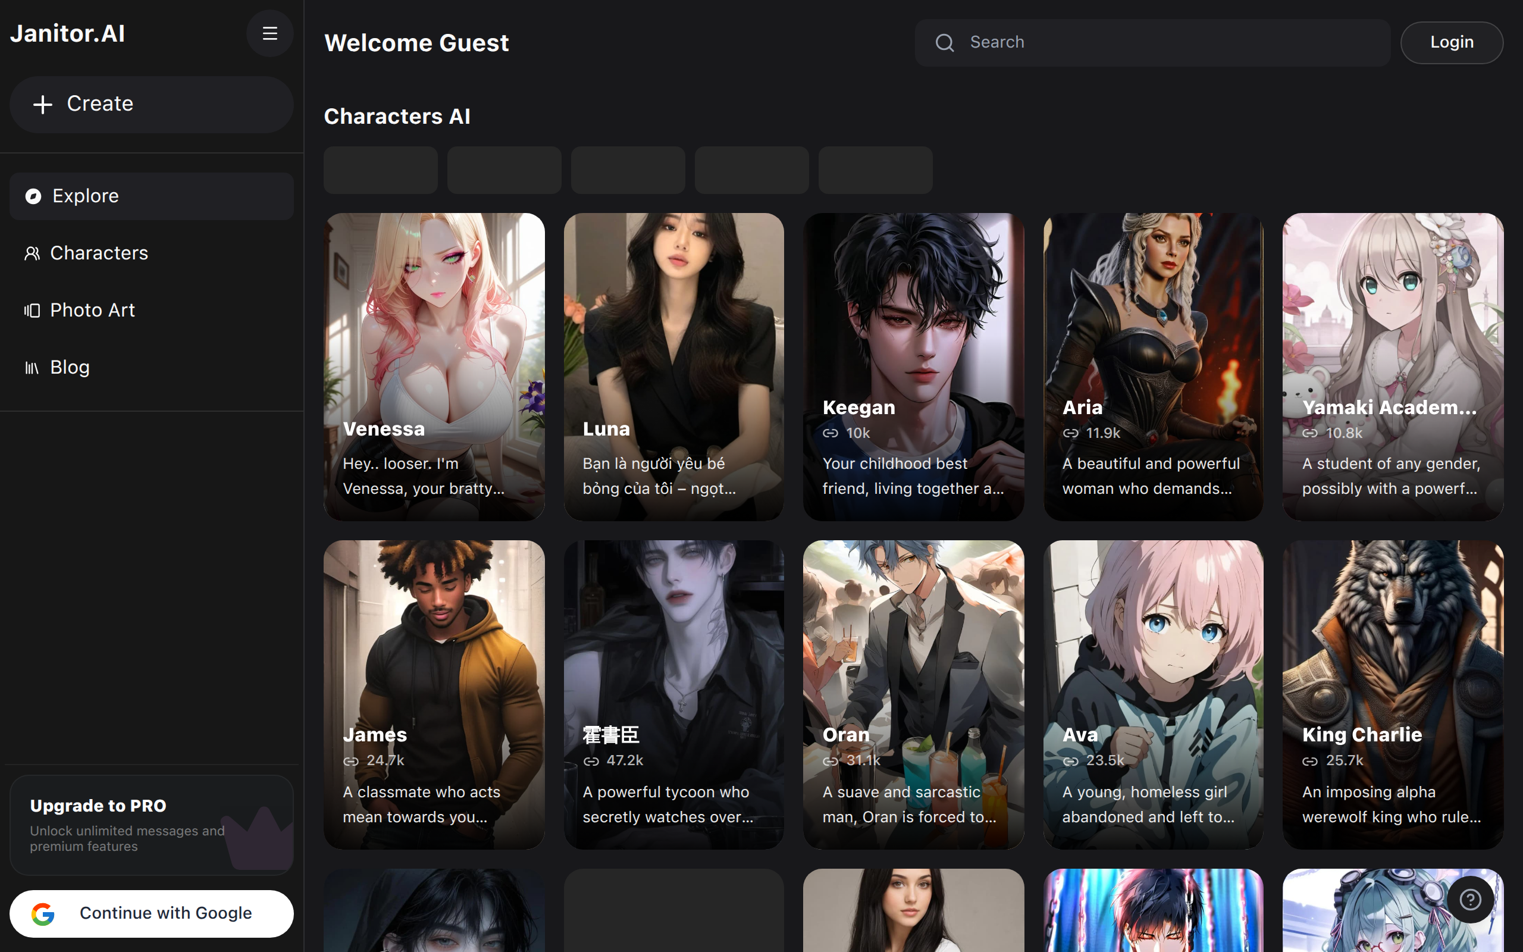This screenshot has height=952, width=1523.
Task: Click the Google logo icon
Action: click(x=43, y=913)
